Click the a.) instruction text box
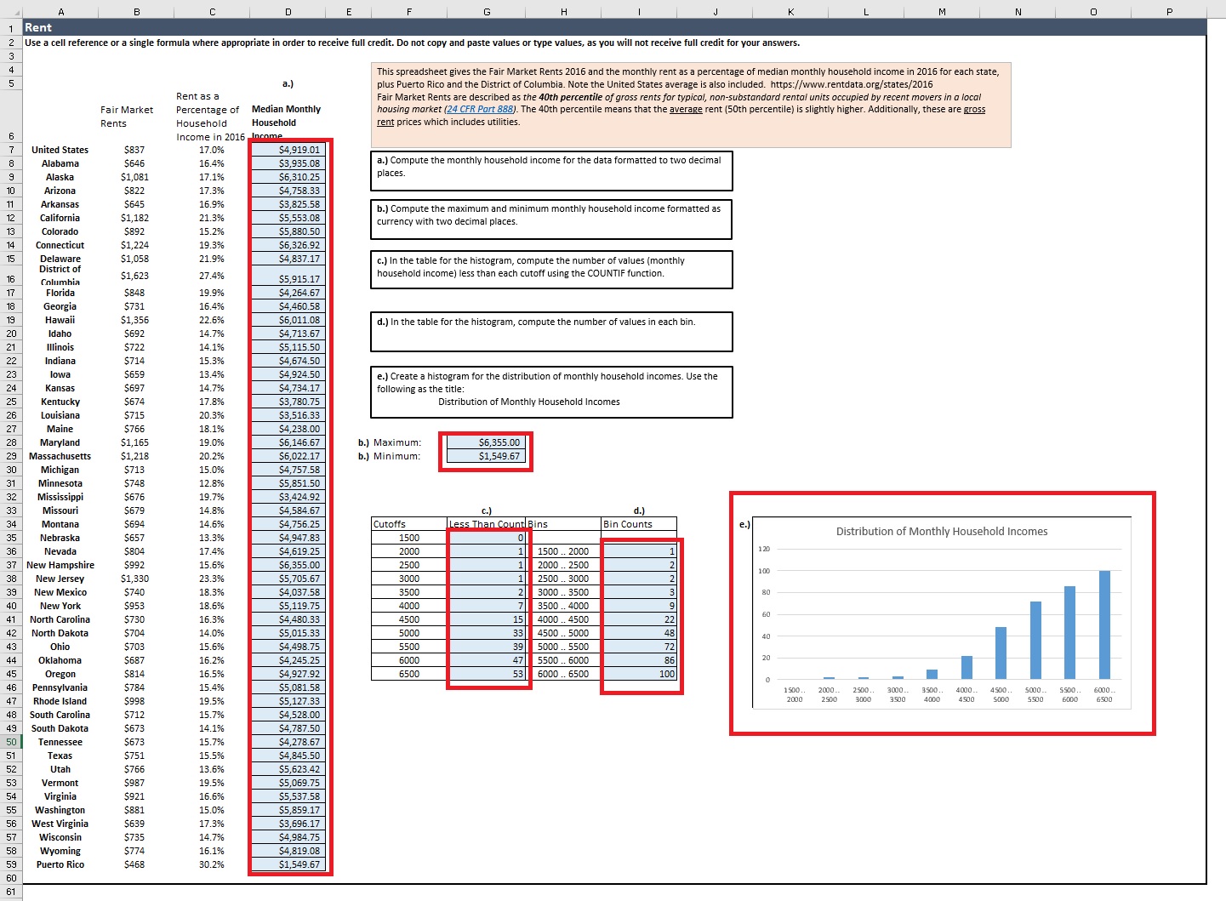 tap(551, 171)
